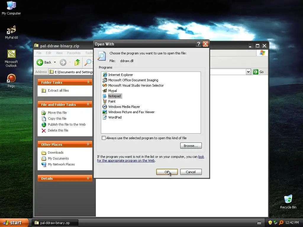Open Microsoft Outlook desktop icon
Image resolution: width=303 pixels, height=227 pixels.
(11, 58)
